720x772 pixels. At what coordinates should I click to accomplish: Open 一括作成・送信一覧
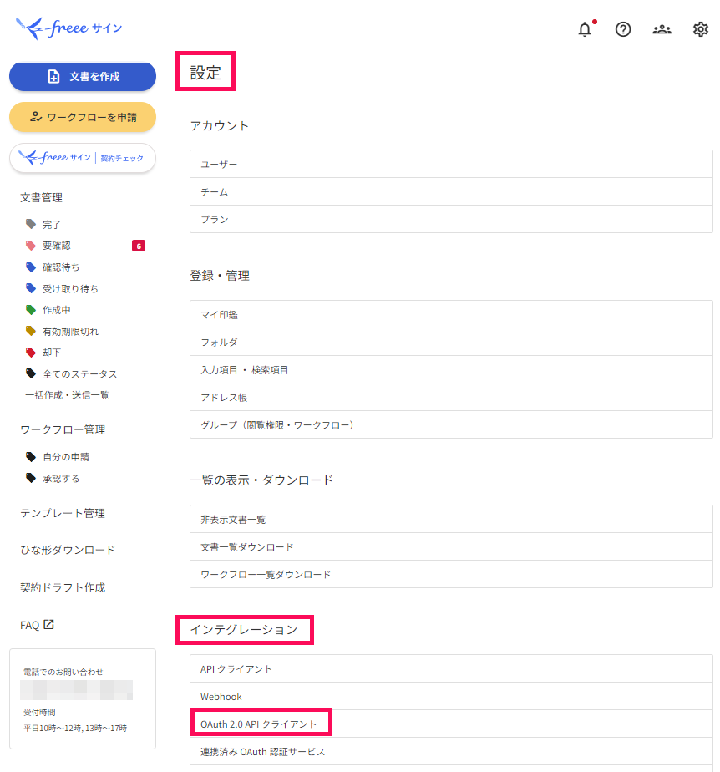[68, 395]
